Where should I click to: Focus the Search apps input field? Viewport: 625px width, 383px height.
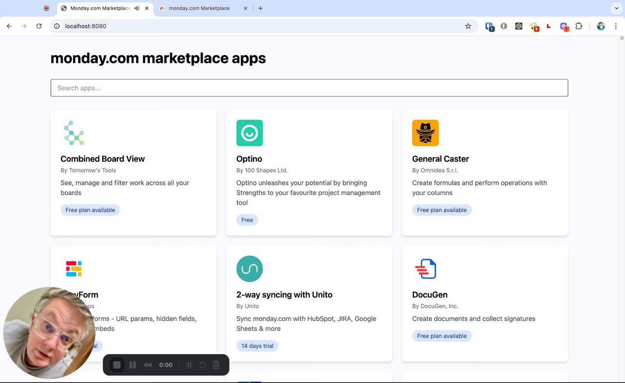pos(309,88)
